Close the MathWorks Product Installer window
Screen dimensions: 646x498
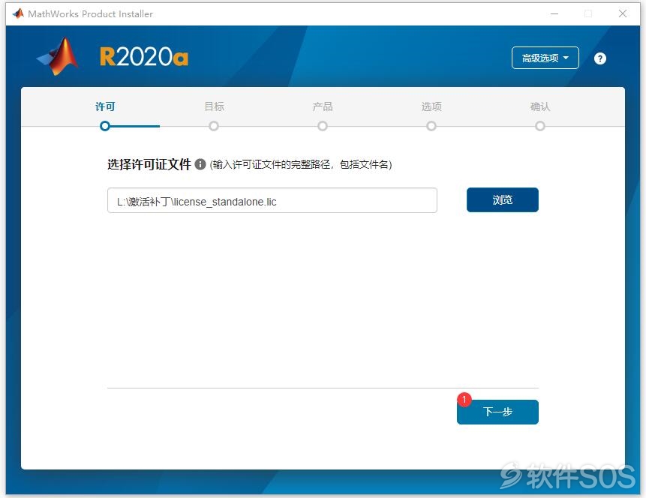point(623,13)
